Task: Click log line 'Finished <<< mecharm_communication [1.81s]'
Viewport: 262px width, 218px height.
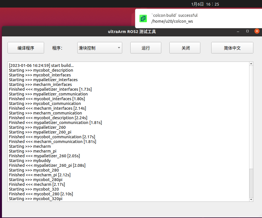Action: coord(52,142)
